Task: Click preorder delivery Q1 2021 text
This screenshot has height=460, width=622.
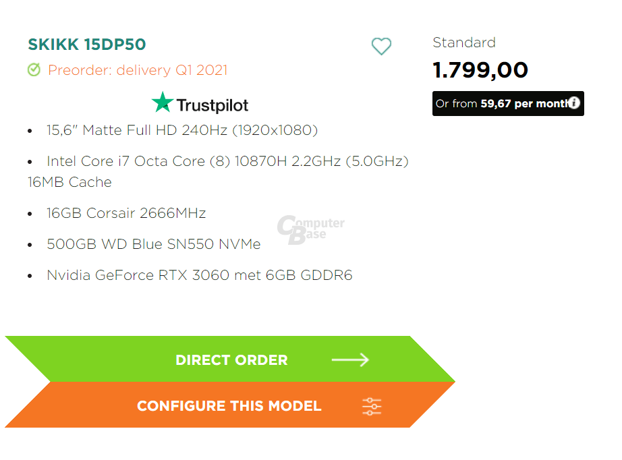Action: pos(138,70)
